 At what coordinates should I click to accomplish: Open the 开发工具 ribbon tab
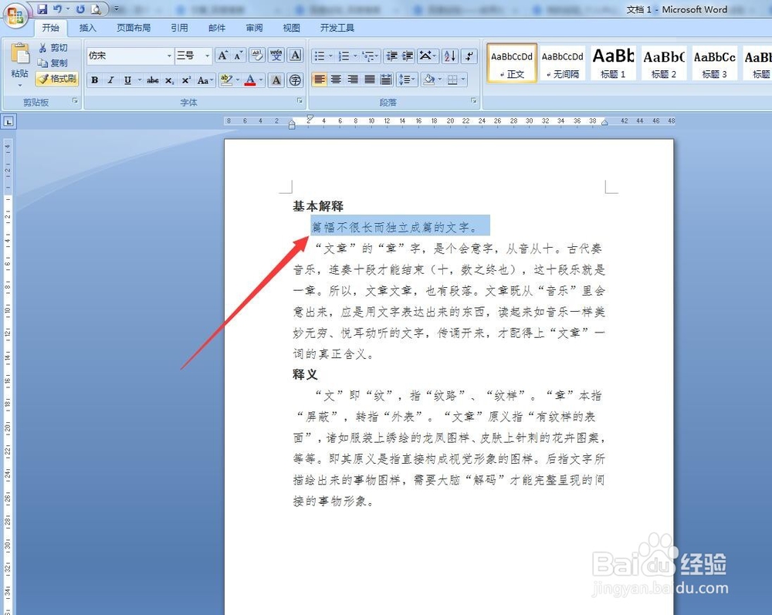coord(337,28)
